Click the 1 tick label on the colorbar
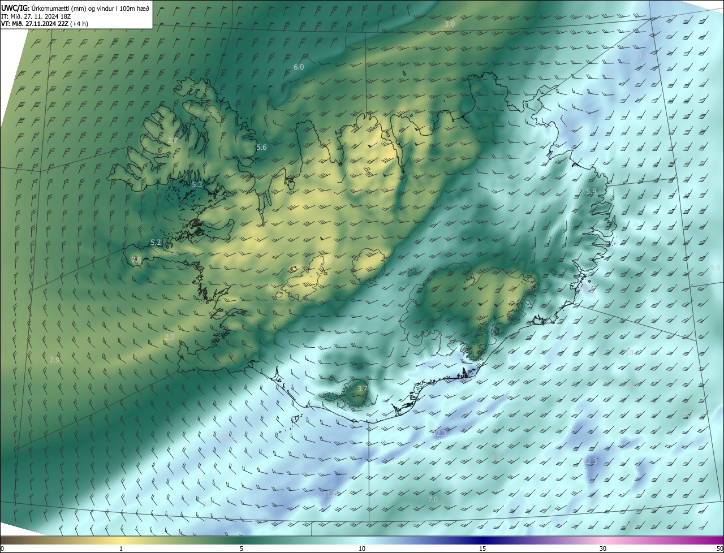 click(121, 548)
